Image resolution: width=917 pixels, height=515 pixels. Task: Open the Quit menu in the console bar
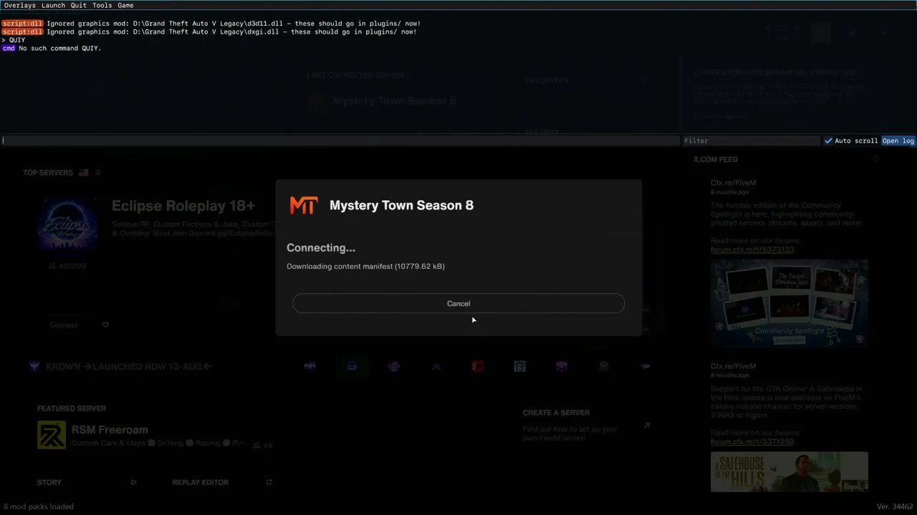(78, 5)
